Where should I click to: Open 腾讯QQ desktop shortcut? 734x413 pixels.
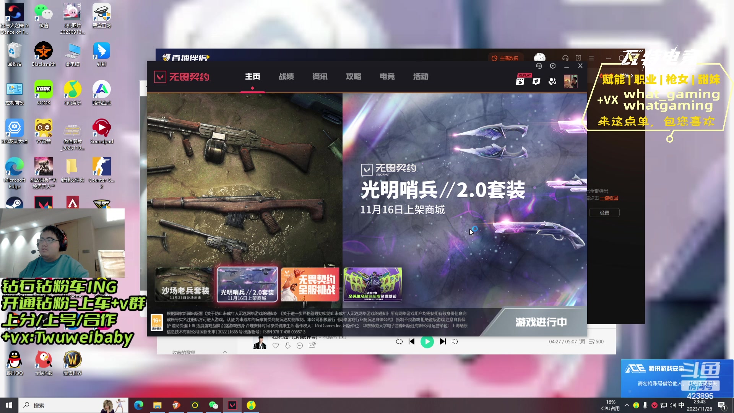pyautogui.click(x=15, y=363)
